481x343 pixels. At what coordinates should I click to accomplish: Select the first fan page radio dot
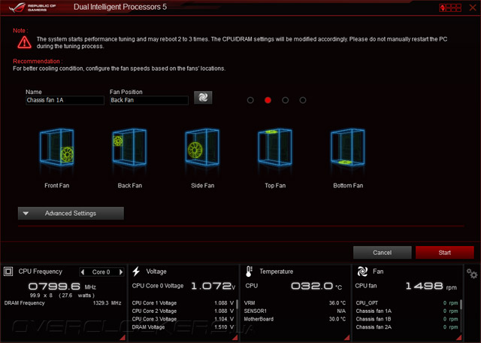[250, 100]
